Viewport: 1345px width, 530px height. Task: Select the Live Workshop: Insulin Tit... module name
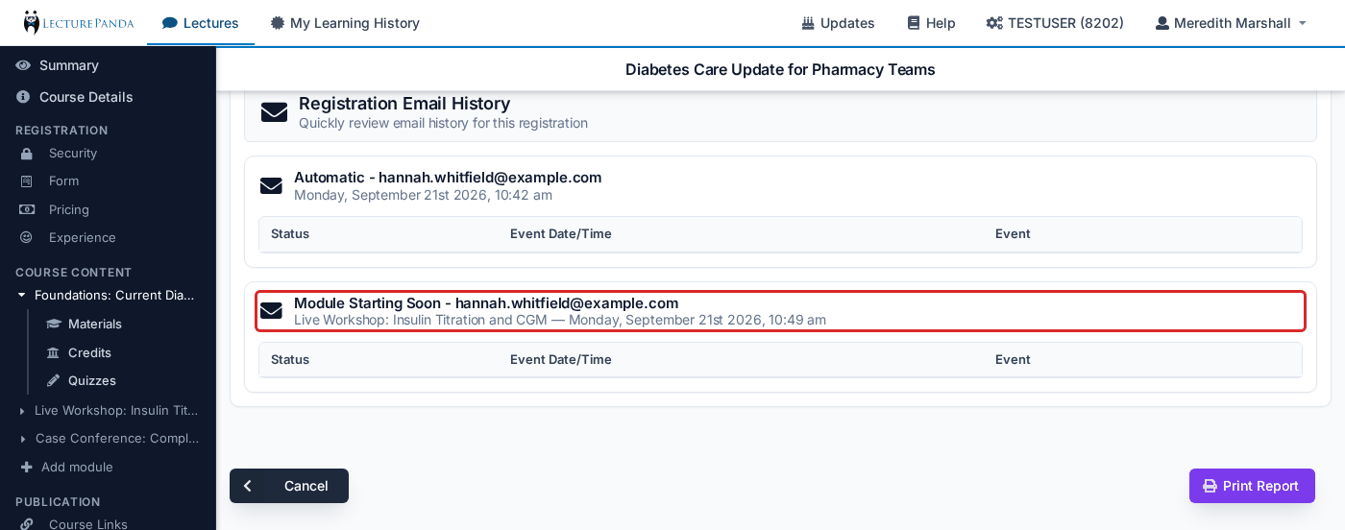point(116,410)
